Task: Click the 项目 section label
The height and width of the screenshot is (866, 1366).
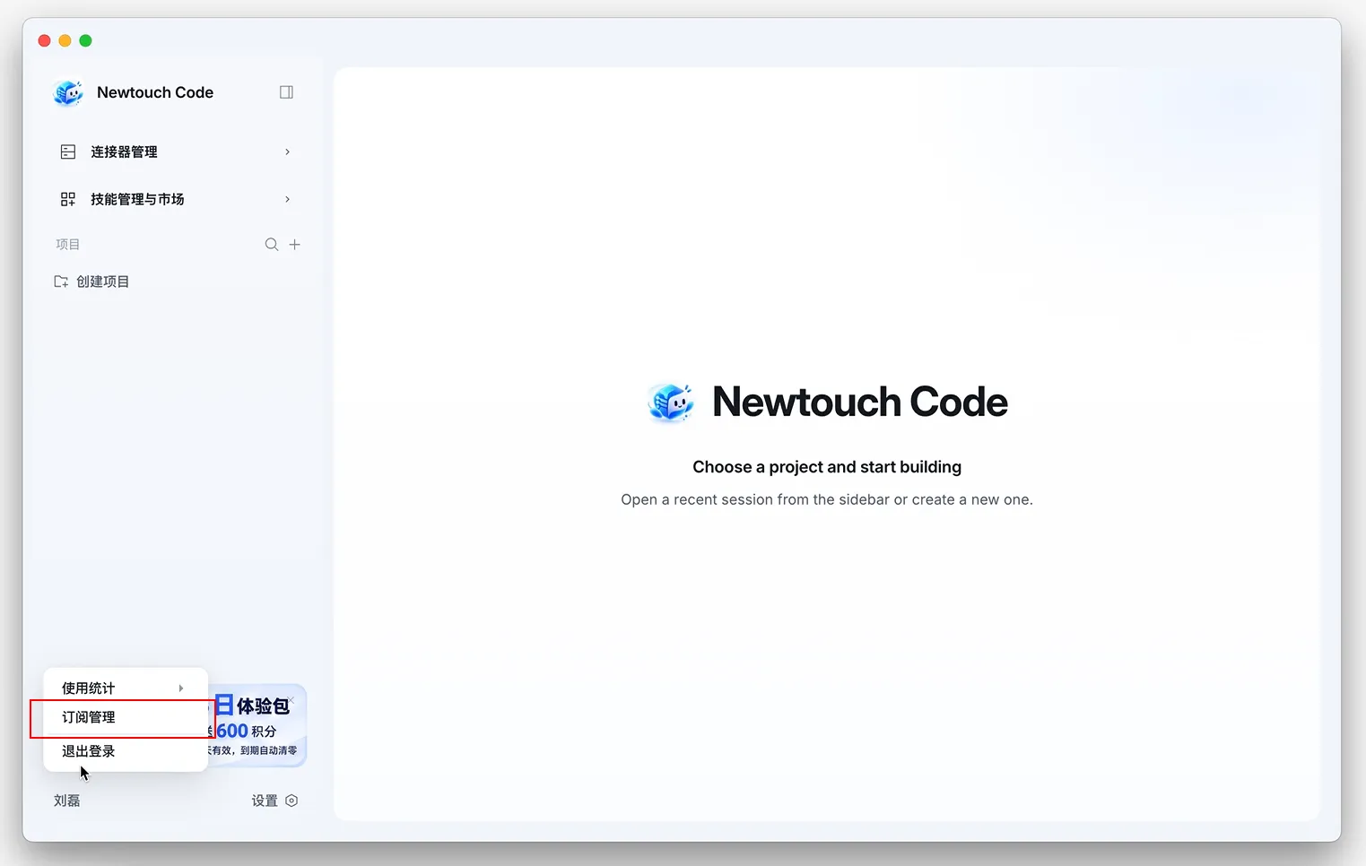Action: [x=68, y=245]
